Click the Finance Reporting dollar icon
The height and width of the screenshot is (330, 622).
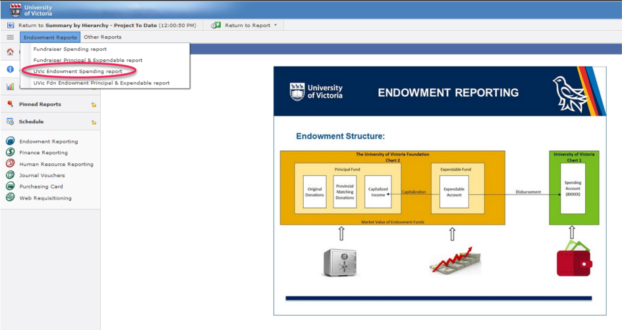pyautogui.click(x=11, y=152)
